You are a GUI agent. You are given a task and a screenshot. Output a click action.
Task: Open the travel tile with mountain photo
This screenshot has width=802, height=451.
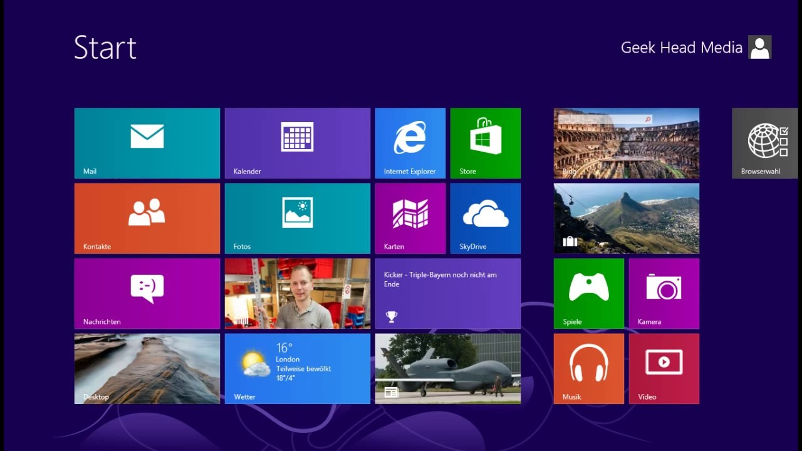click(627, 219)
